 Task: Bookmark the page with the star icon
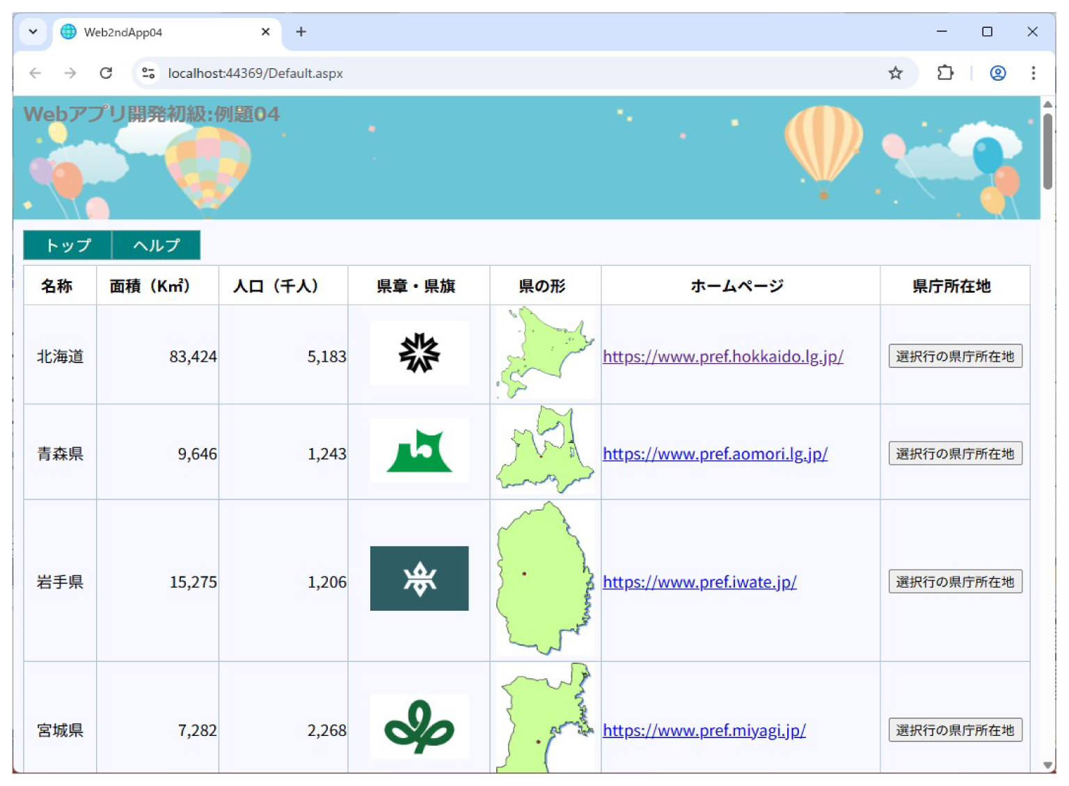point(896,72)
